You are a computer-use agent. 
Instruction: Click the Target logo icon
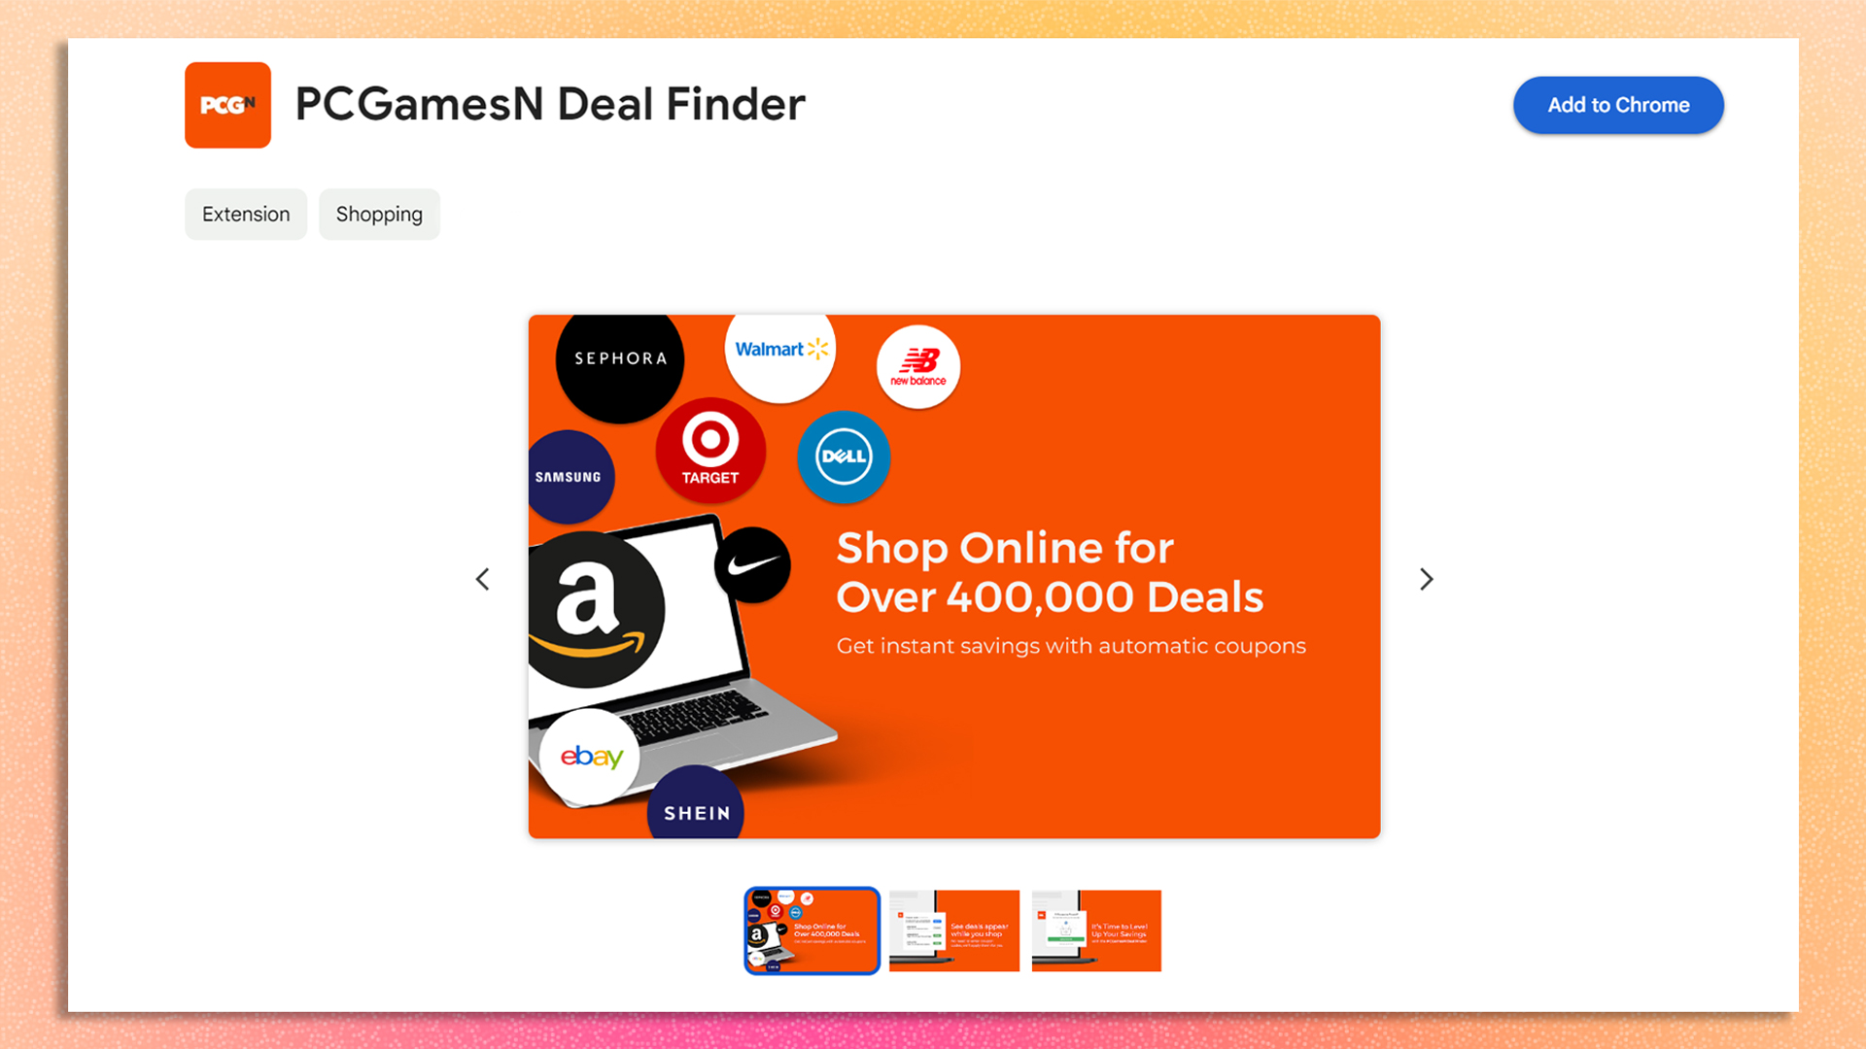(x=710, y=455)
